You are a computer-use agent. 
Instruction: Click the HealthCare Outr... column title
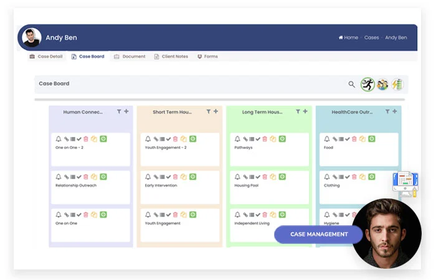pyautogui.click(x=352, y=112)
